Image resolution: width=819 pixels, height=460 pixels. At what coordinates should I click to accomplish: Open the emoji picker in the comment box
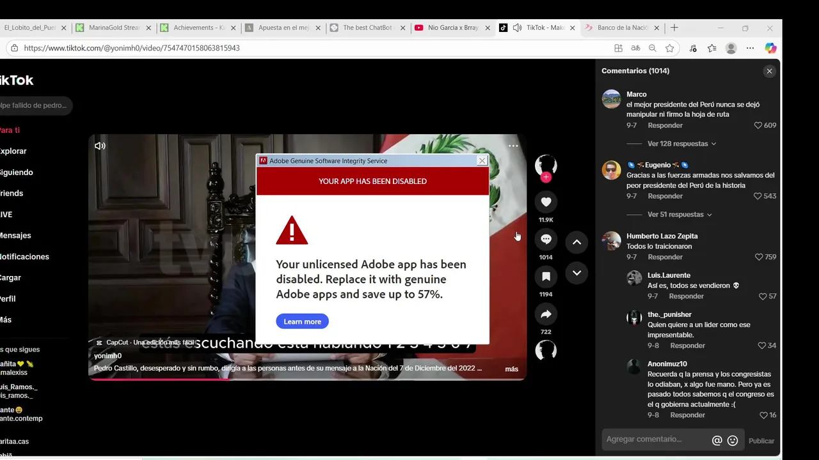pyautogui.click(x=733, y=440)
